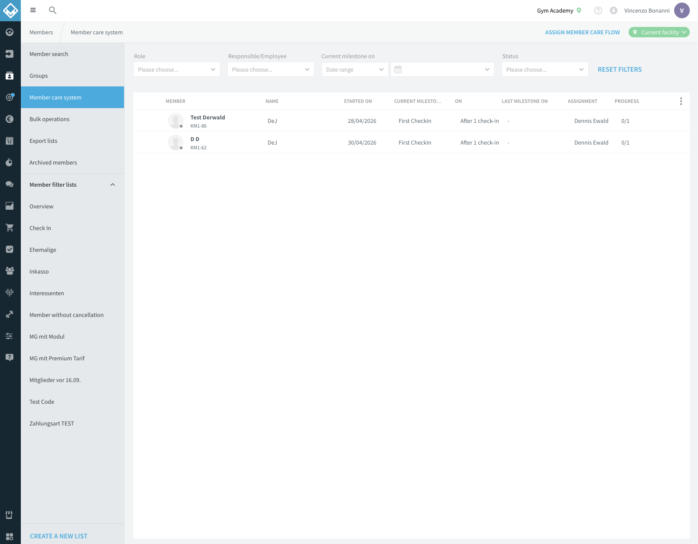Open user name Vincenzo Bonanni
This screenshot has height=544, width=698.
(647, 10)
